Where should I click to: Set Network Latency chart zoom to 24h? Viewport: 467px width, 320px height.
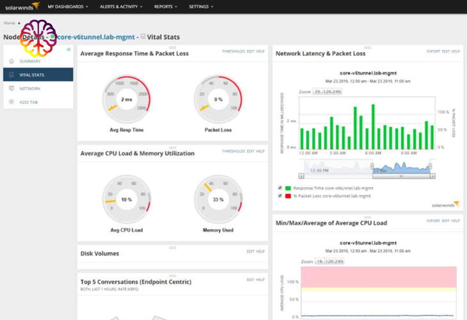click(337, 92)
